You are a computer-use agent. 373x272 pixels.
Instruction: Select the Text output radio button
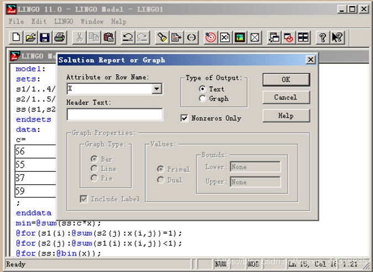[x=202, y=89]
